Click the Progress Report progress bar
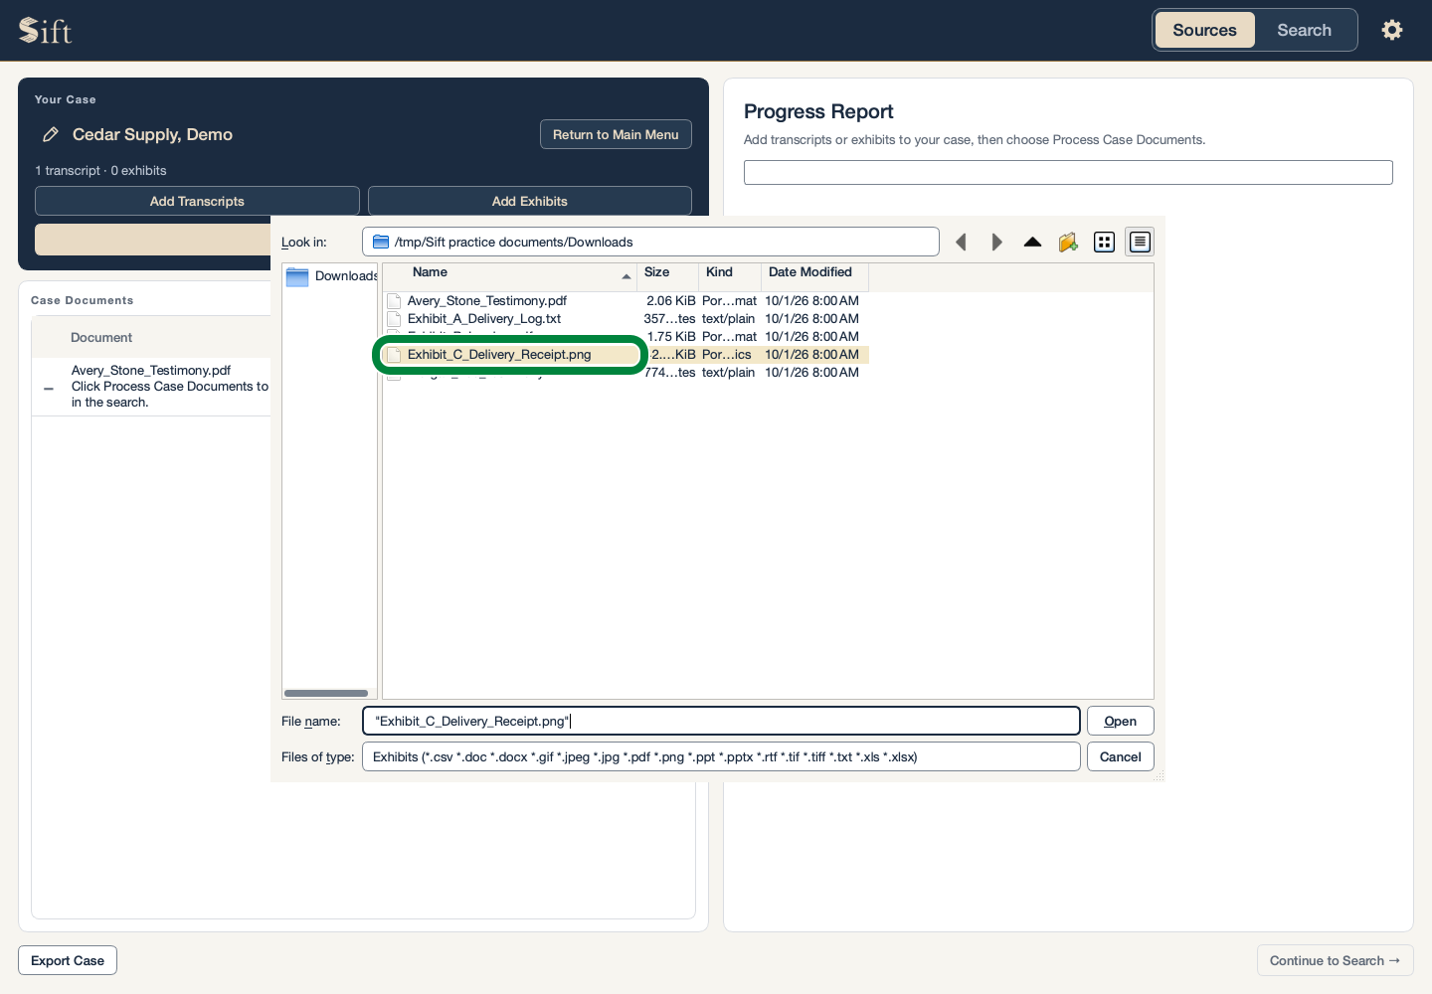Viewport: 1432px width, 994px height. (x=1068, y=172)
